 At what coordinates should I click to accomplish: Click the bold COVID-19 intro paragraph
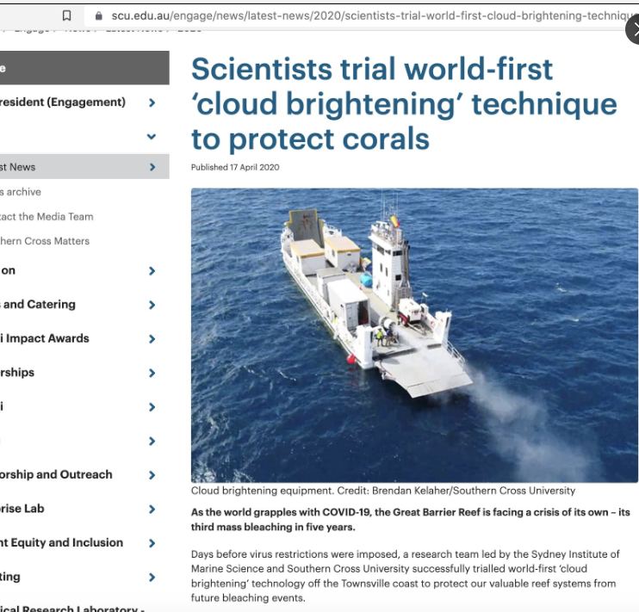(x=411, y=520)
